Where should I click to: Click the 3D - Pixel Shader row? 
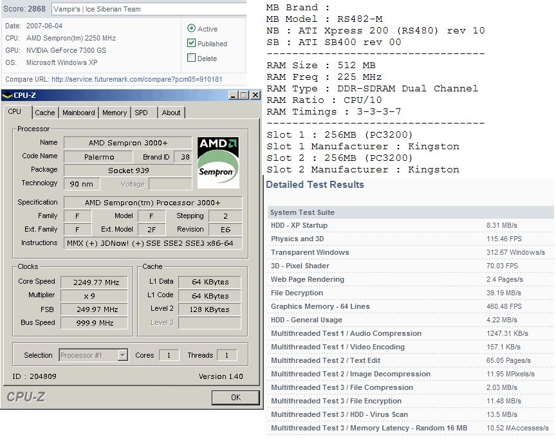click(411, 266)
